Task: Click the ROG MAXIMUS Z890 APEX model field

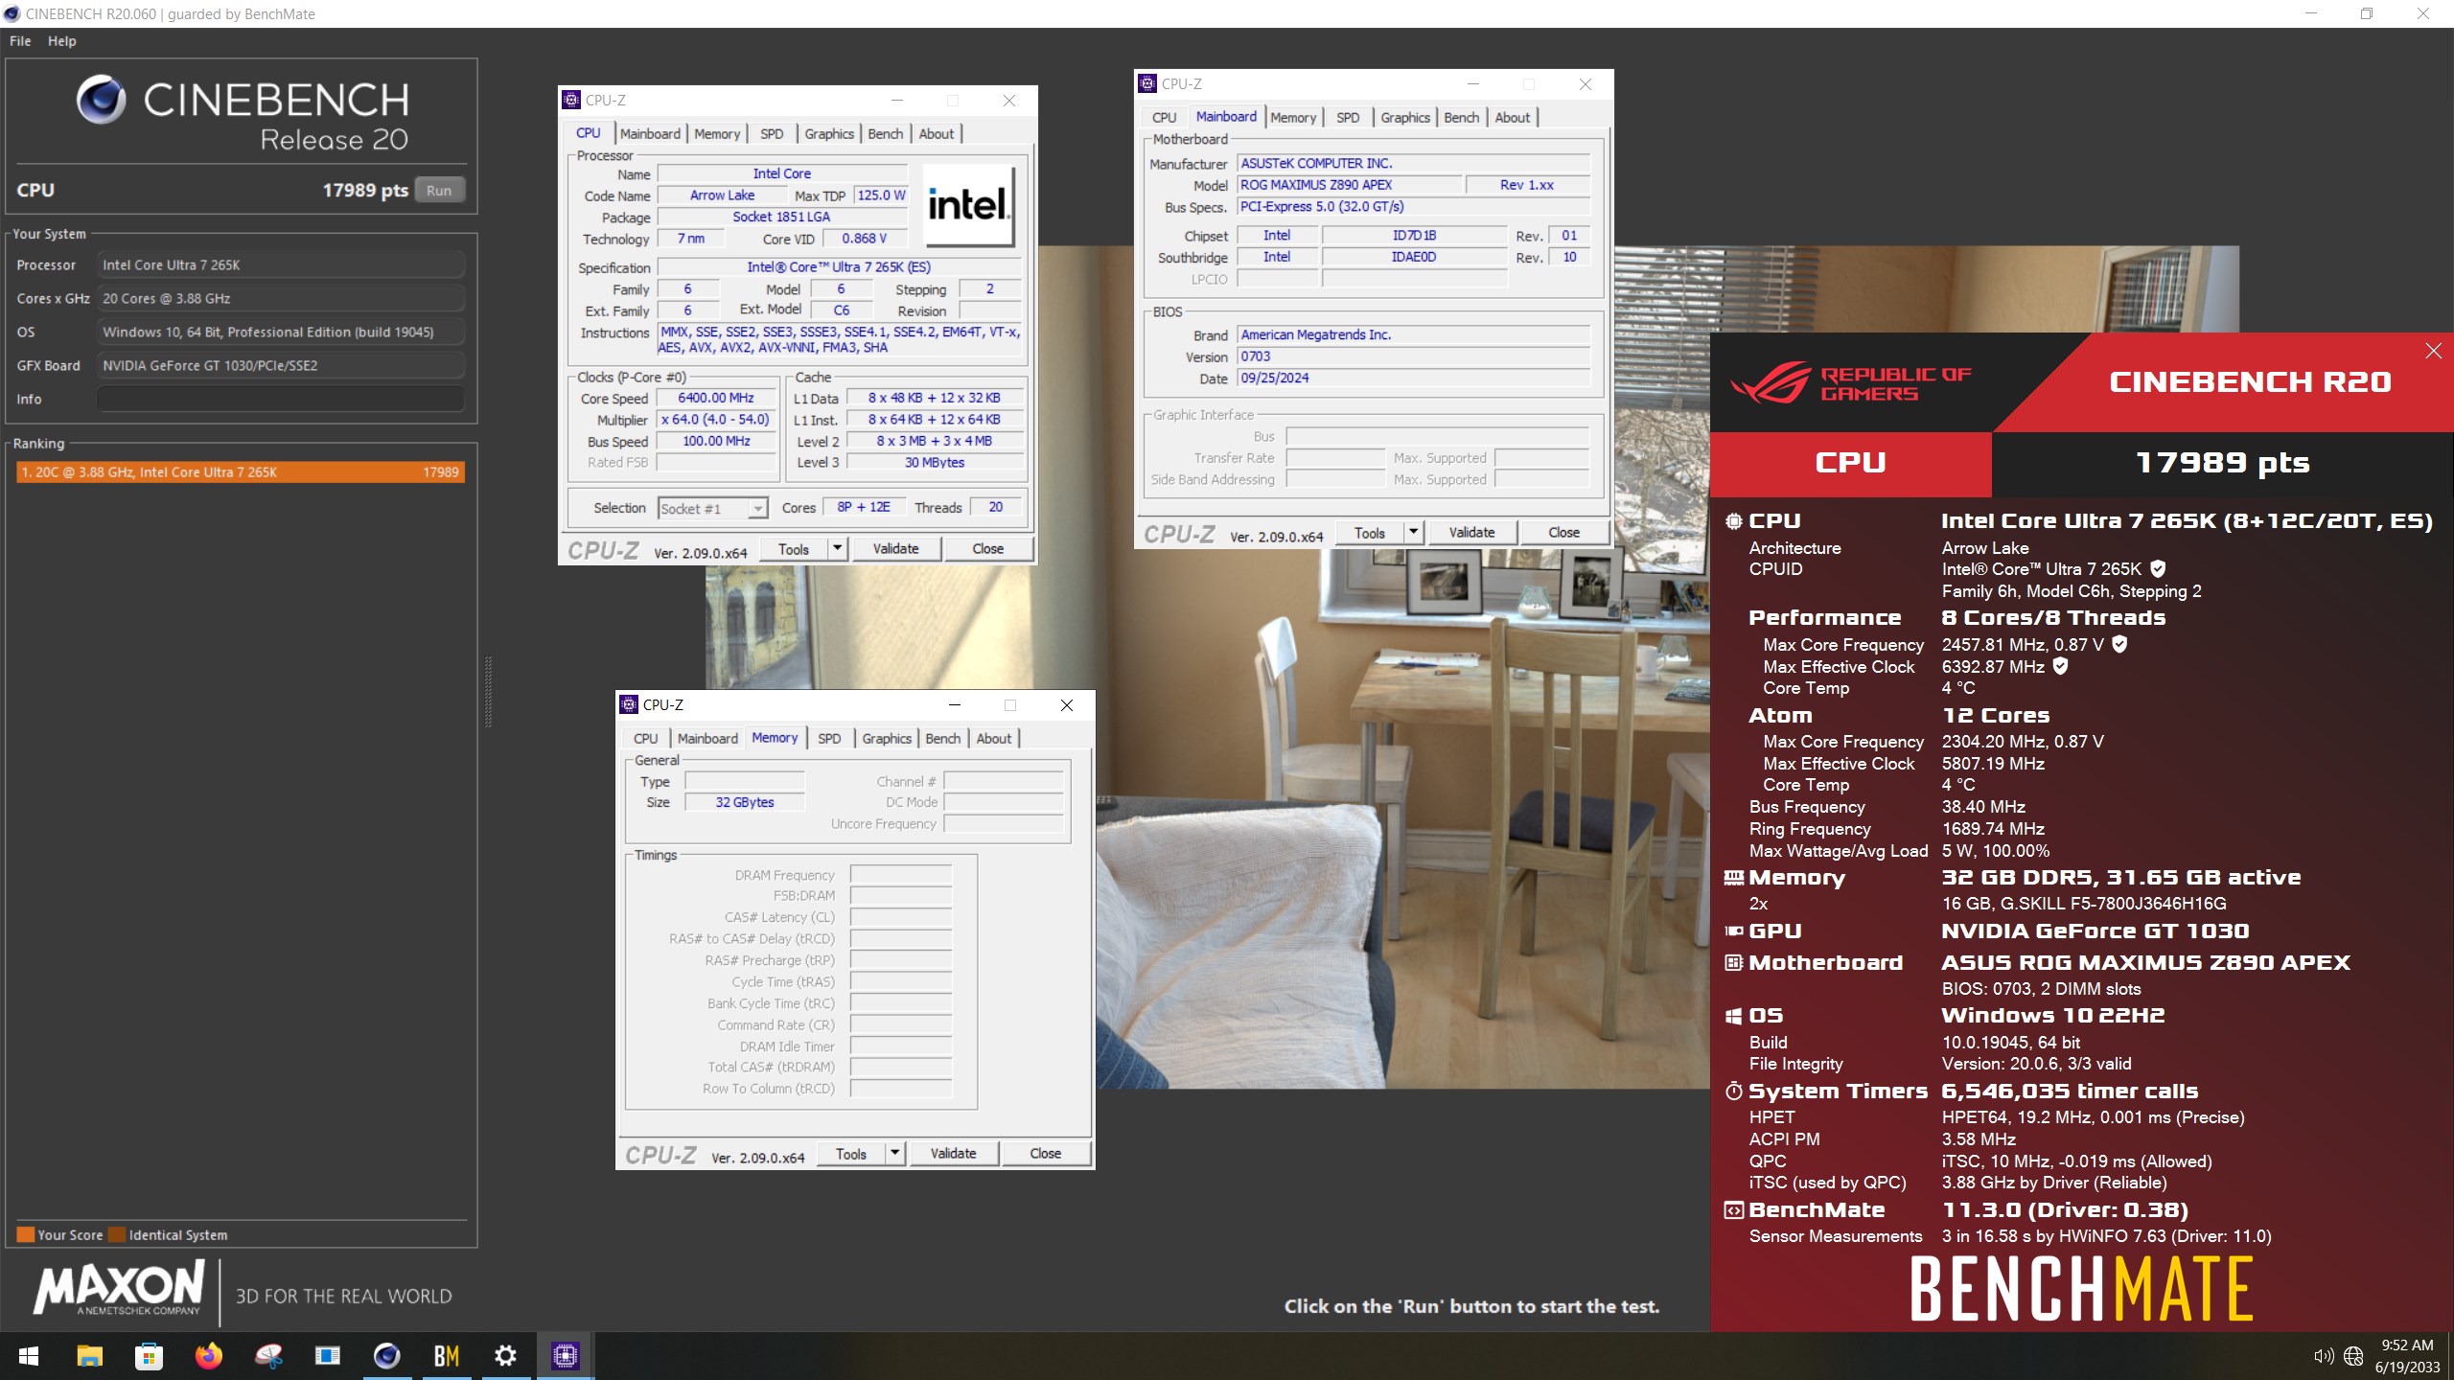Action: (1350, 185)
